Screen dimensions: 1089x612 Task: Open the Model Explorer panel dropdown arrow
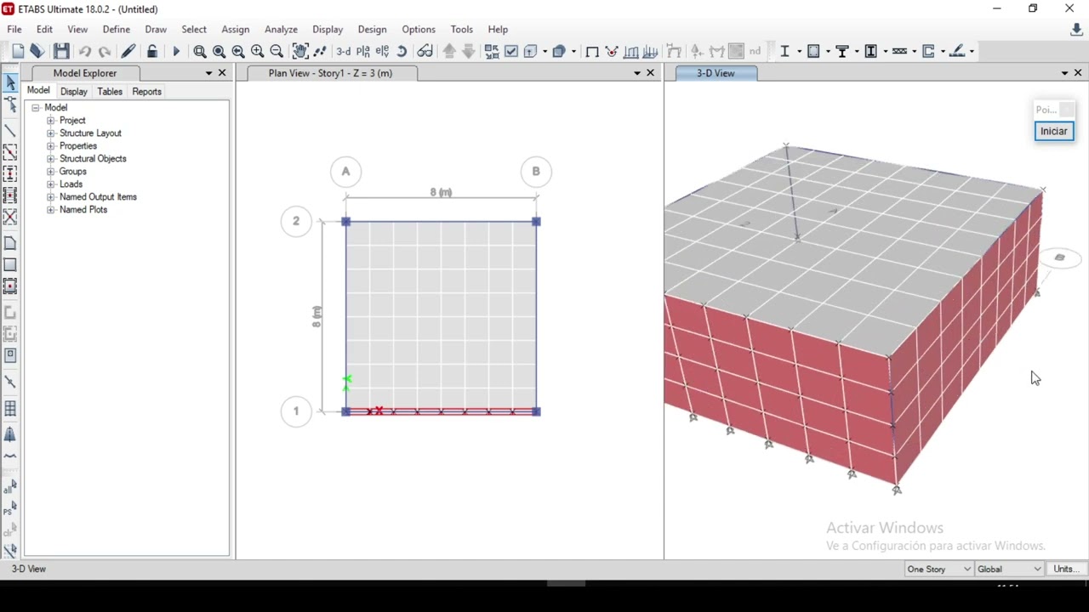pyautogui.click(x=208, y=73)
